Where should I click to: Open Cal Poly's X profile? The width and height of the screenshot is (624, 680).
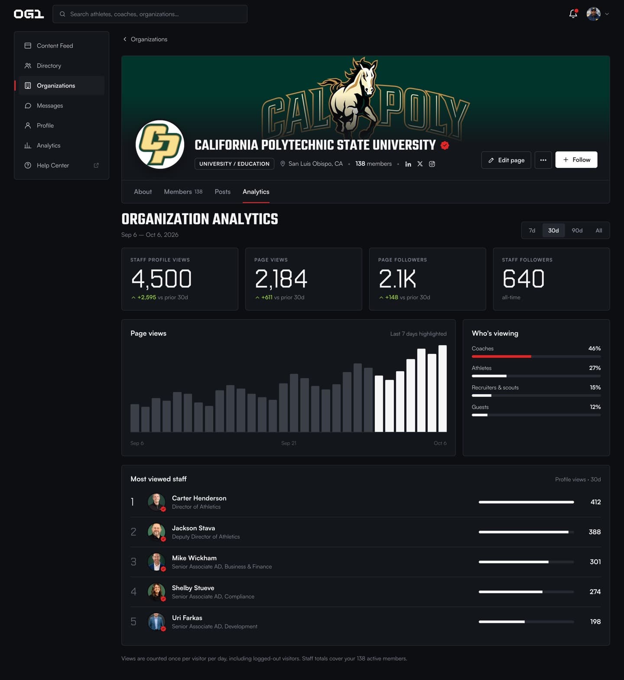tap(420, 164)
